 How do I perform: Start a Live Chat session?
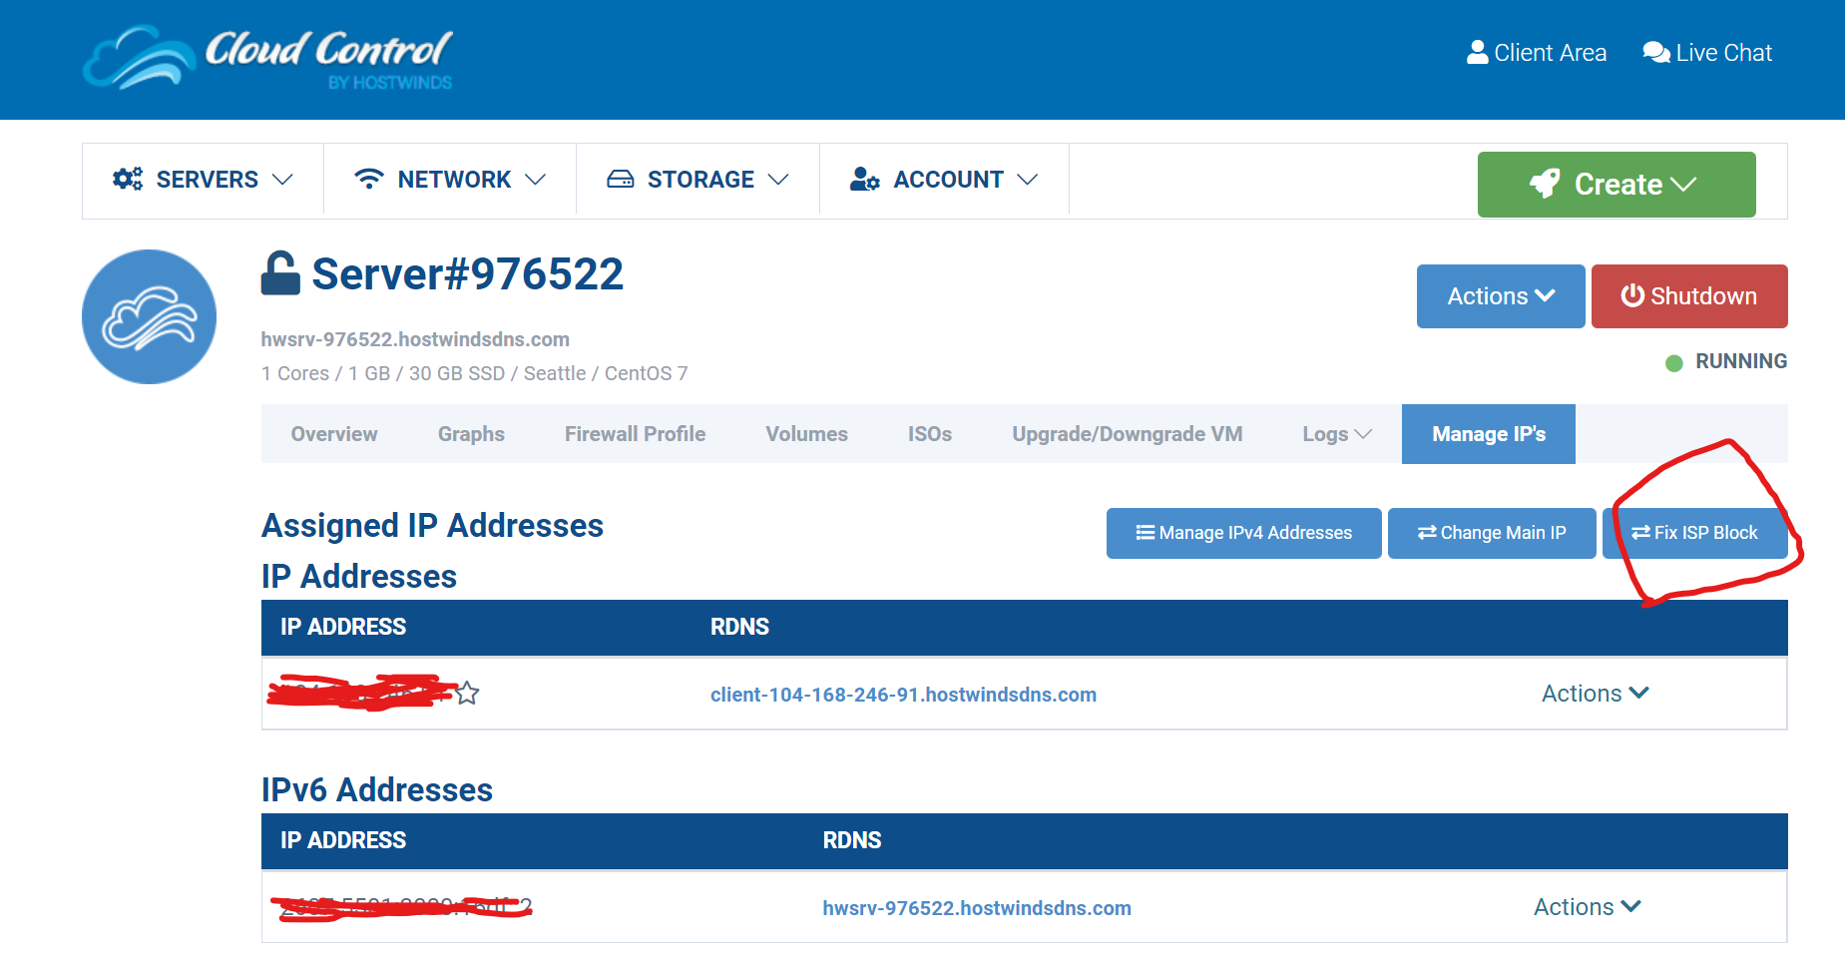pyautogui.click(x=1707, y=53)
